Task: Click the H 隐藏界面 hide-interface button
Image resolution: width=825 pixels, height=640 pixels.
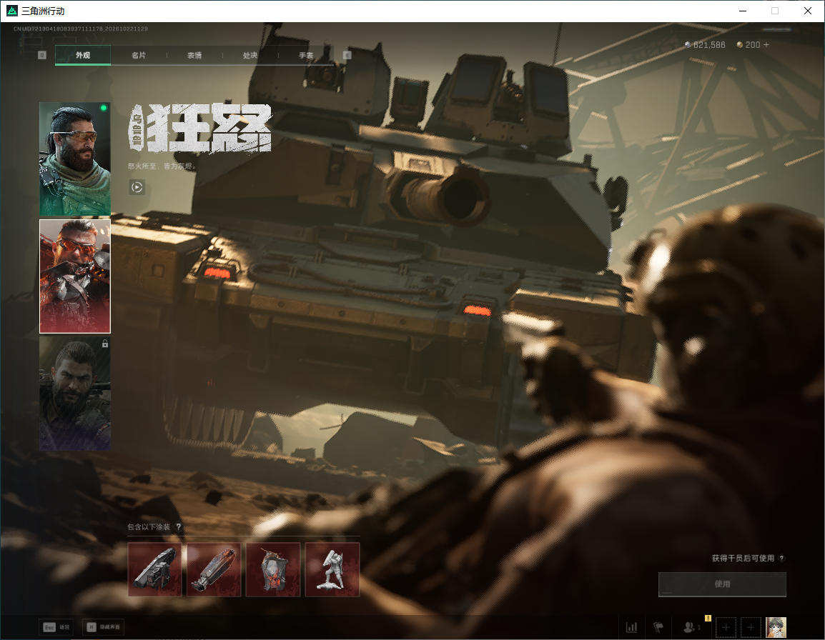Action: 104,627
